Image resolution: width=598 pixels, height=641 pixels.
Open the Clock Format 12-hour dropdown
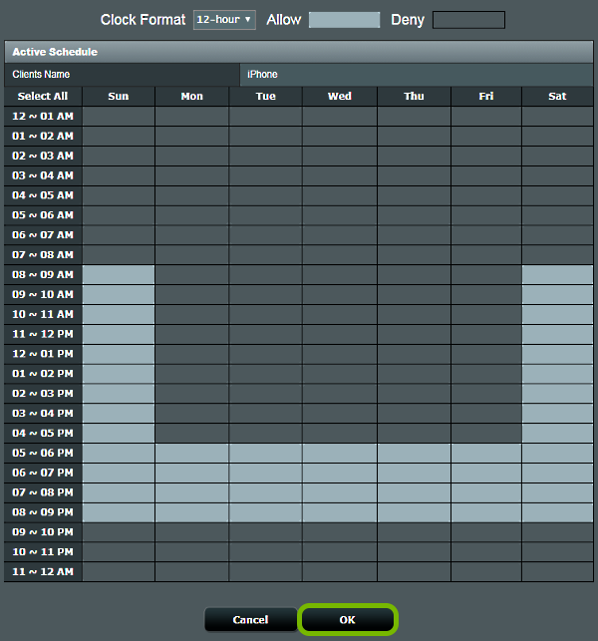(x=224, y=20)
